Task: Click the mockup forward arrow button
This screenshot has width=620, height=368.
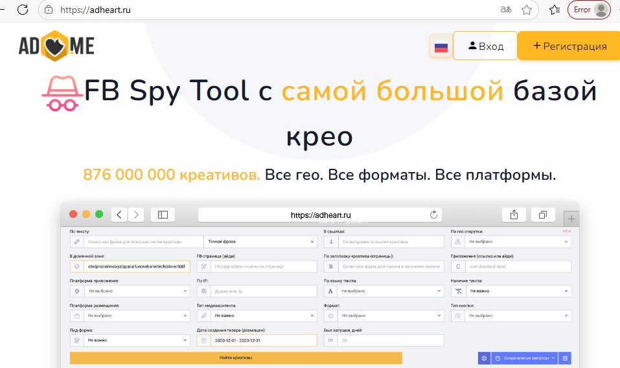Action: click(136, 215)
